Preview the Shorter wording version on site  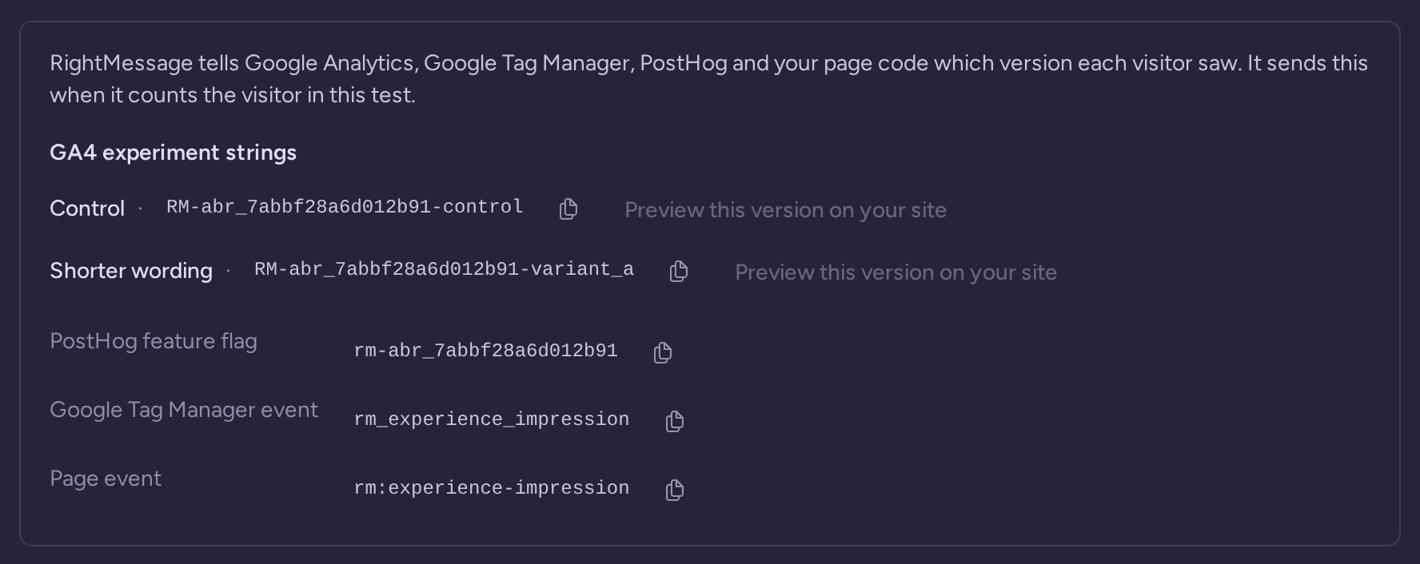(x=895, y=272)
